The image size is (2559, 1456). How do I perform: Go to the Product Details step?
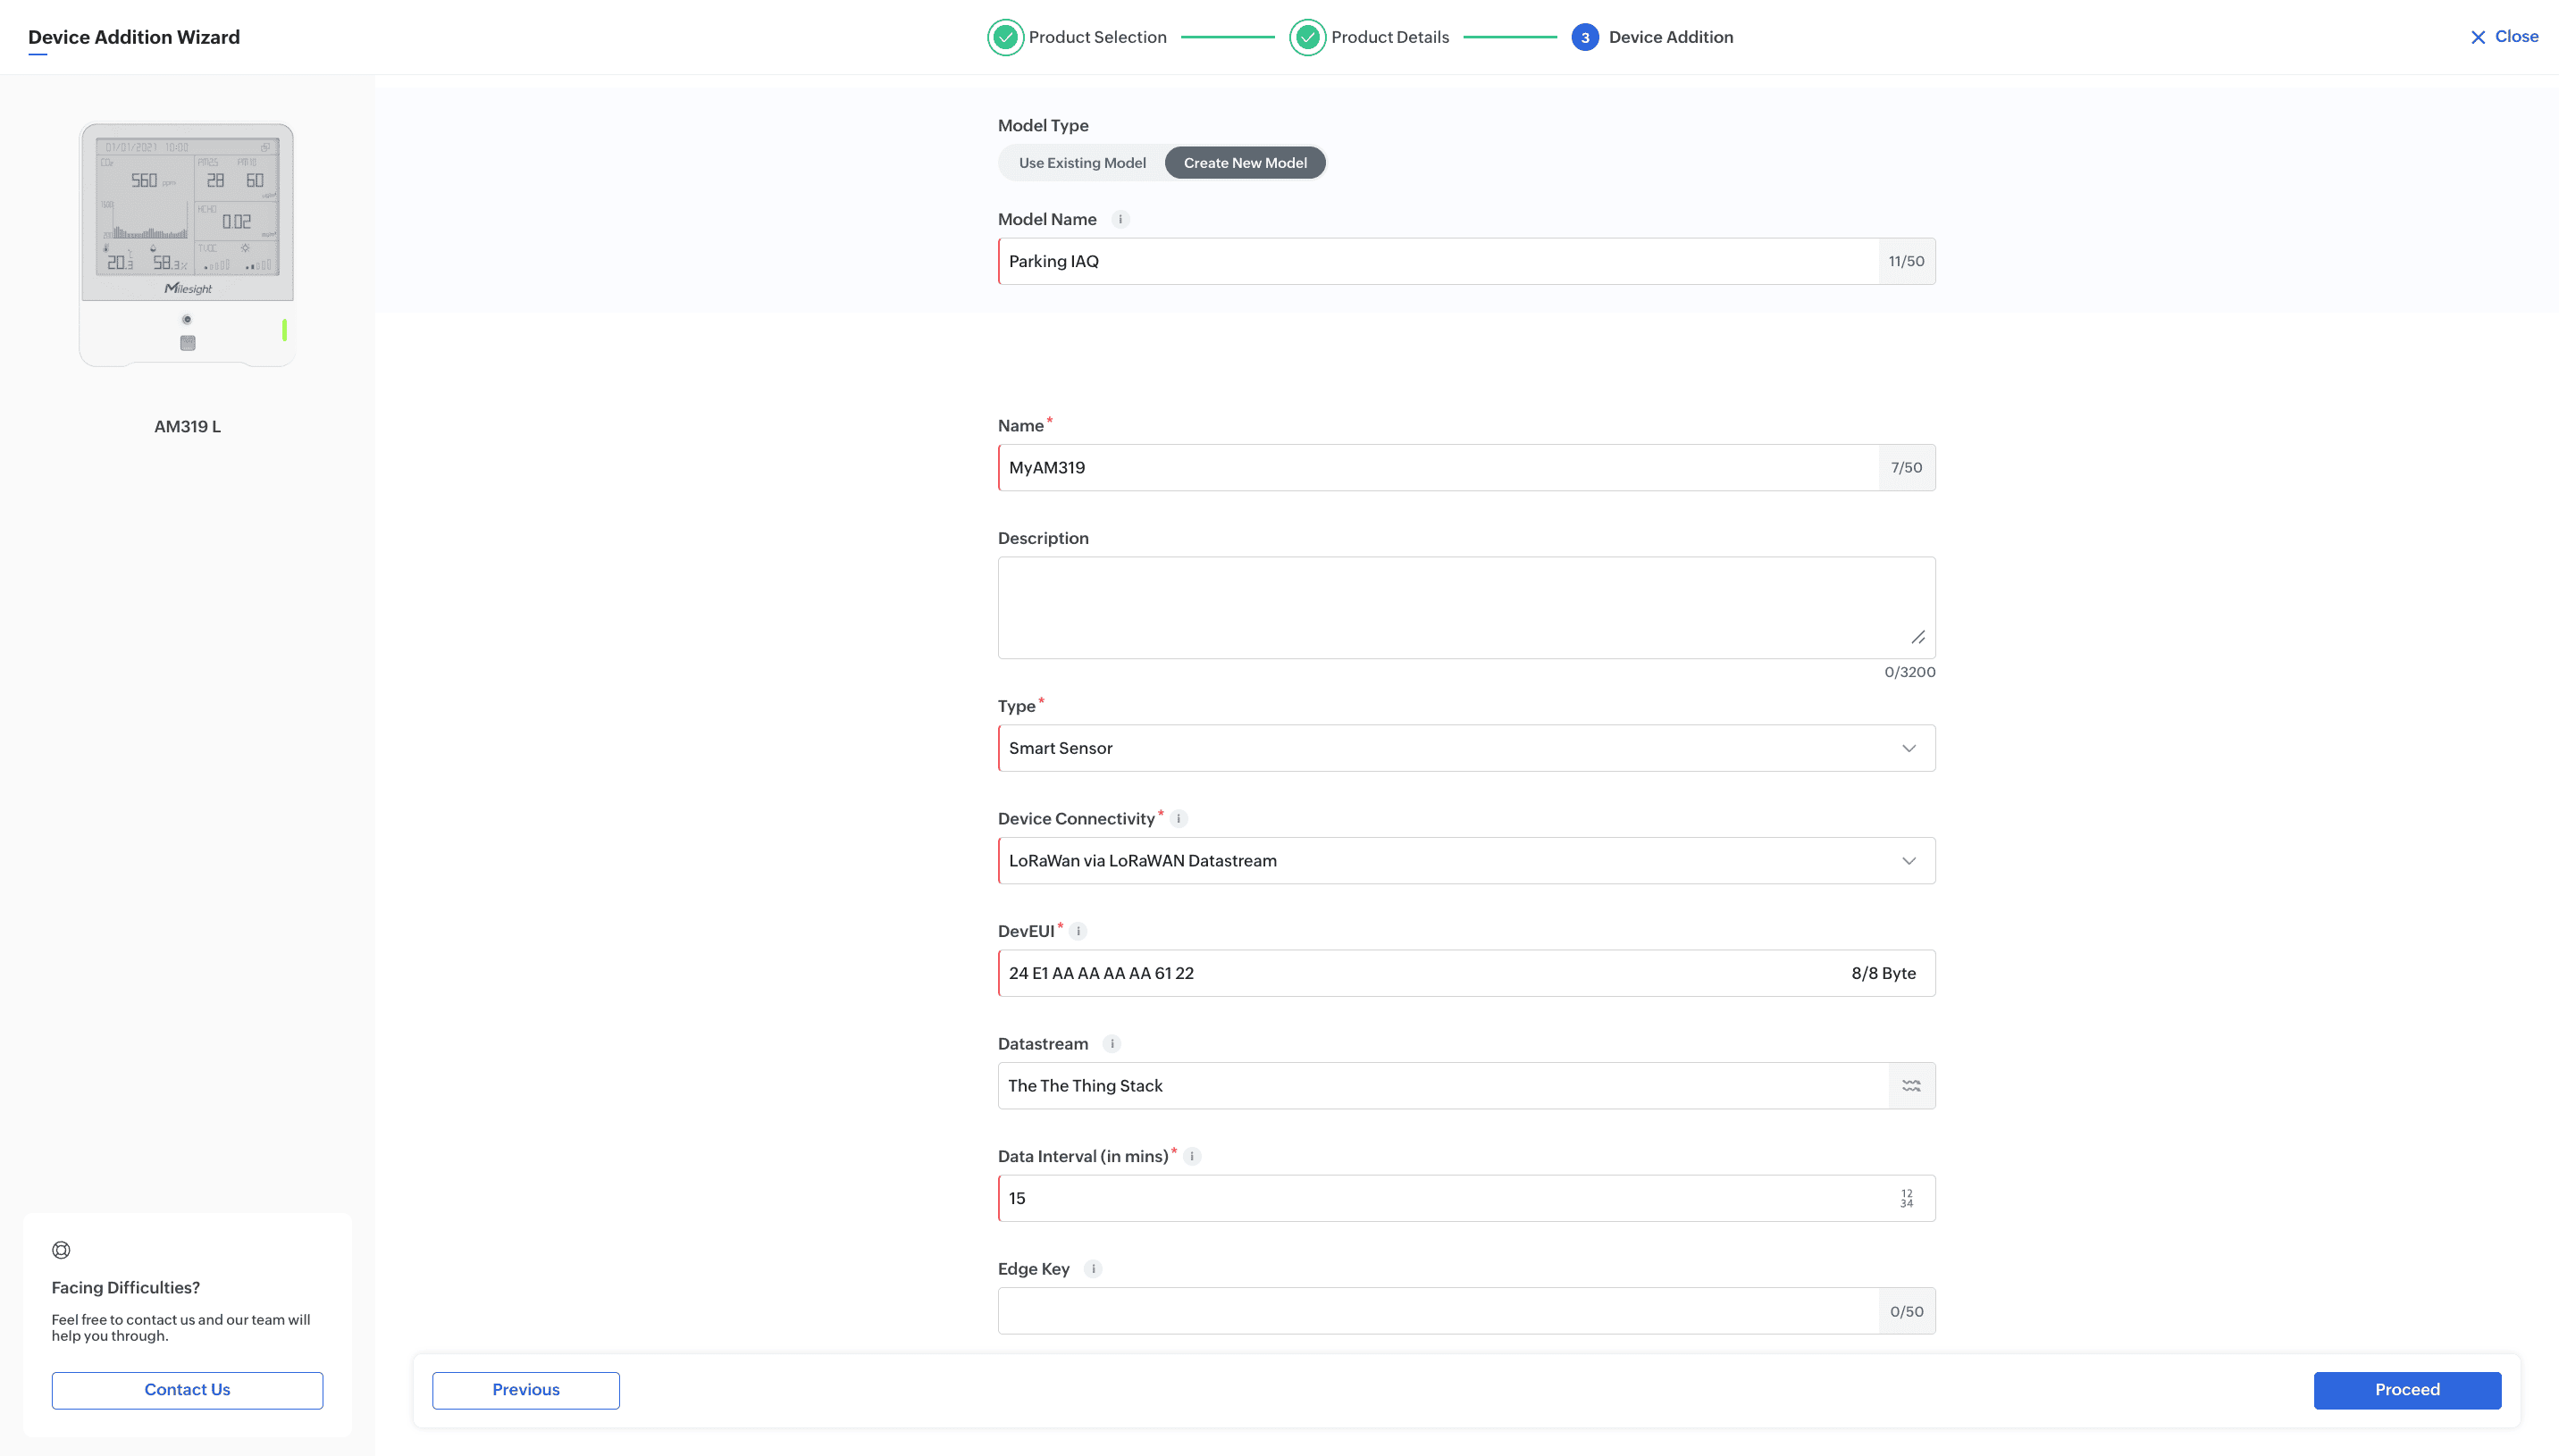(1389, 37)
